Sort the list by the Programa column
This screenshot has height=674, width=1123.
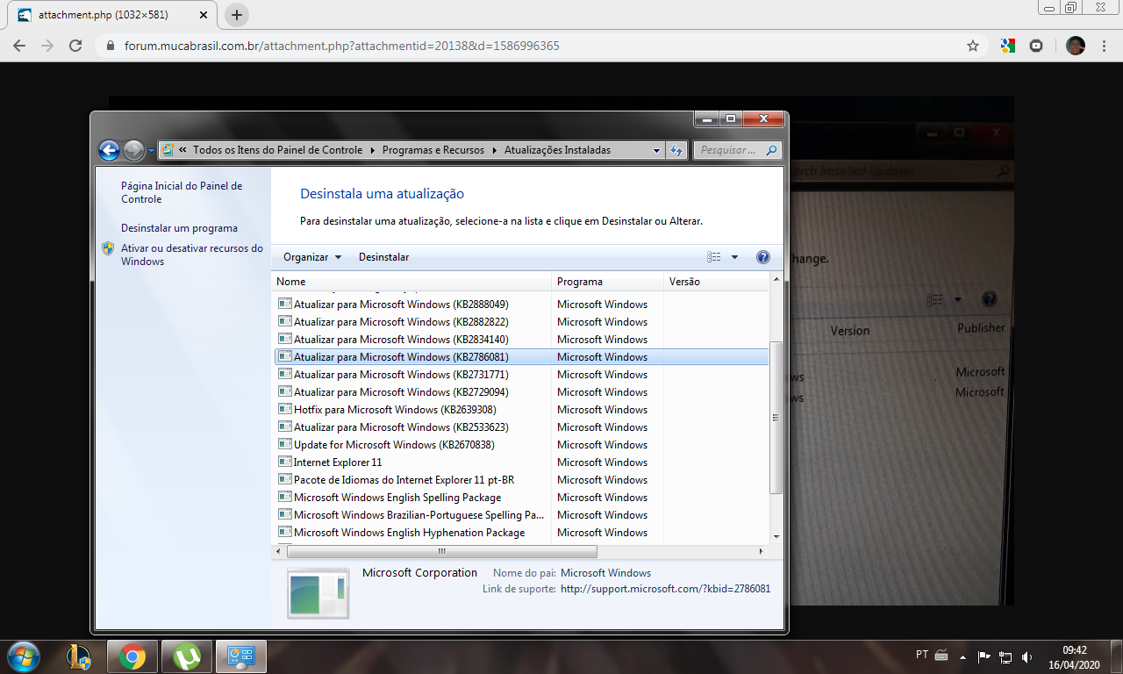point(606,282)
